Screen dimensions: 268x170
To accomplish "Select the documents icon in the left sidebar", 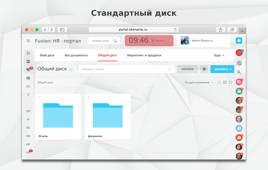I will coord(28,61).
